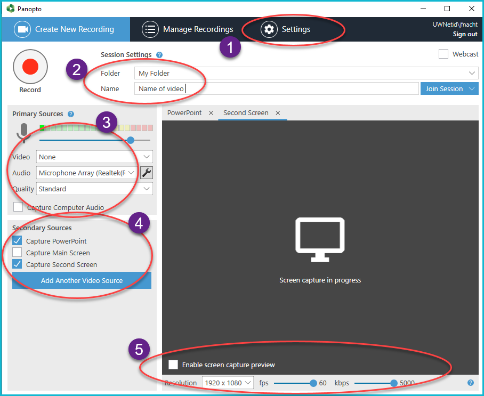Close the Second Screen preview tab
Image resolution: width=484 pixels, height=396 pixels.
pos(278,113)
